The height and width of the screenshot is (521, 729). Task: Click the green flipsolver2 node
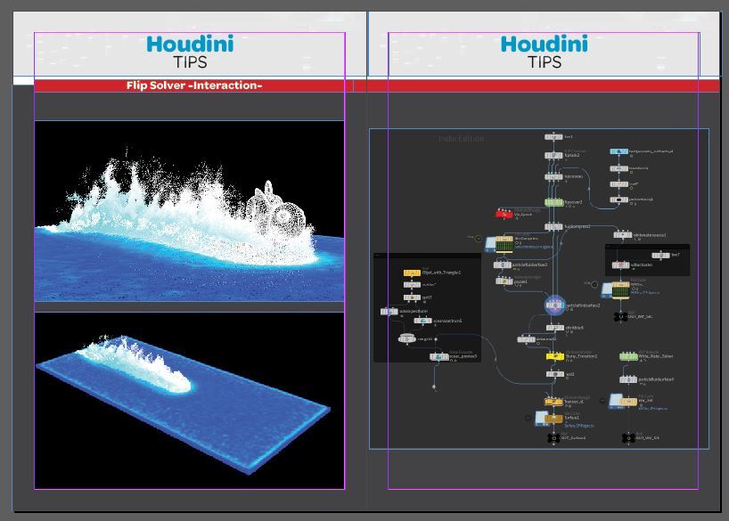[x=553, y=203]
